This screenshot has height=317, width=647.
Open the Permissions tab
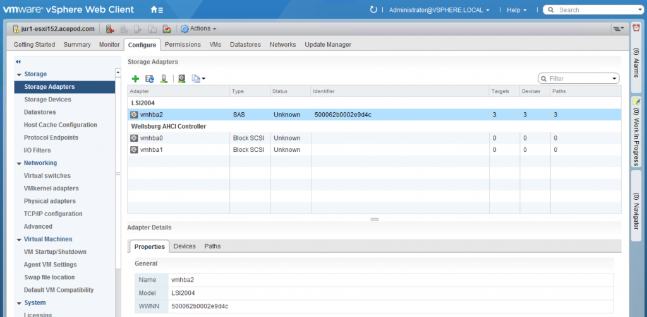click(x=183, y=45)
